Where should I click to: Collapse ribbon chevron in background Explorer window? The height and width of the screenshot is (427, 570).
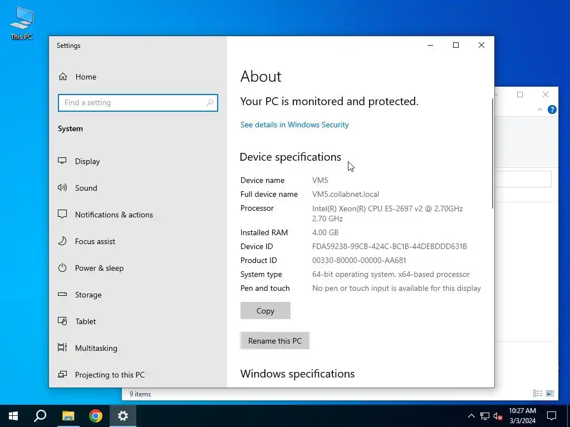(x=540, y=110)
